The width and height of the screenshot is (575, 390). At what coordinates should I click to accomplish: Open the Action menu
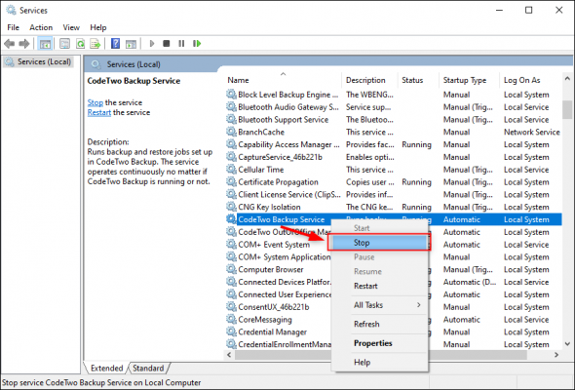tap(41, 27)
